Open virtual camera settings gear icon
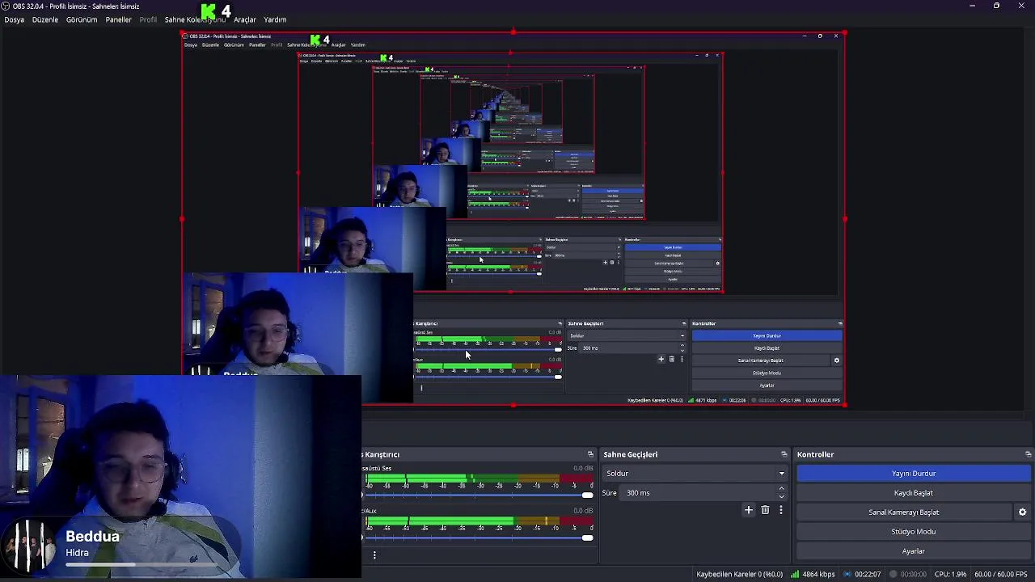 tap(1022, 512)
